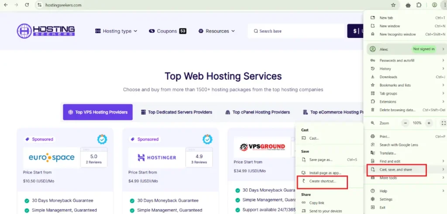
Task: Click the zoom out minus button
Action: pos(406,123)
